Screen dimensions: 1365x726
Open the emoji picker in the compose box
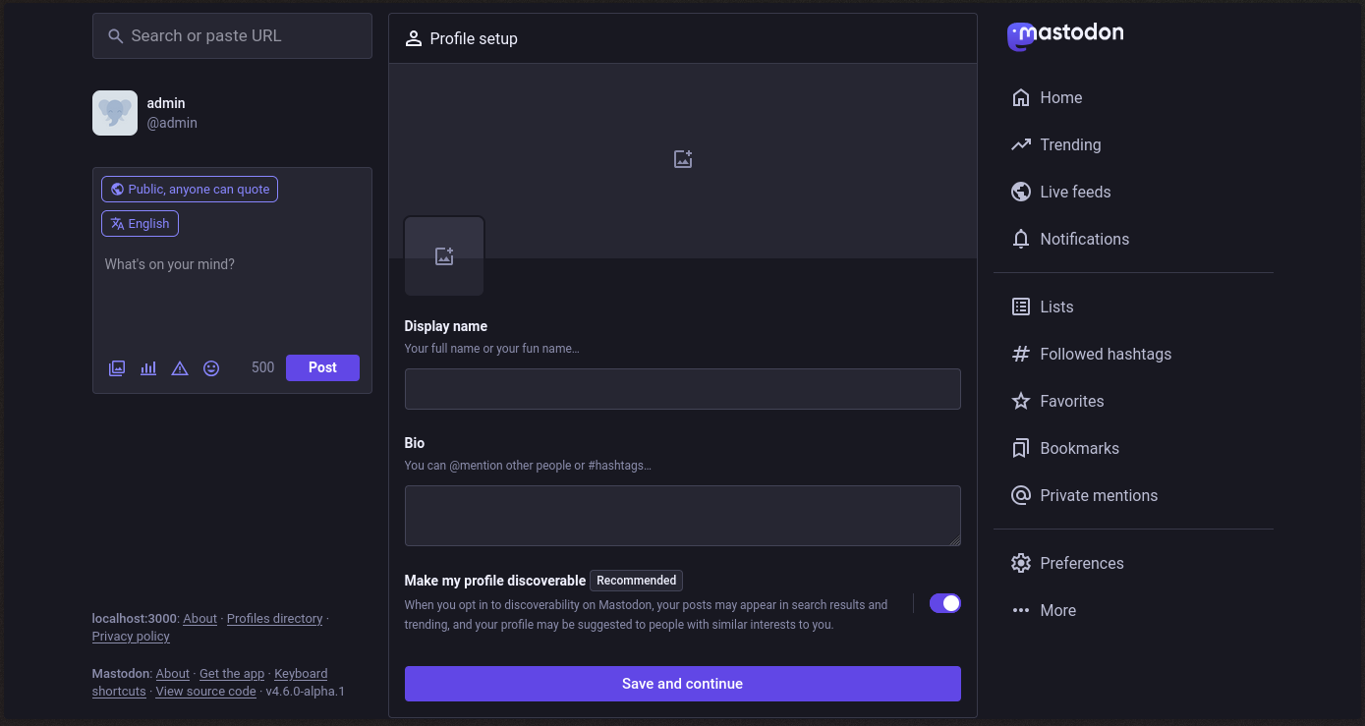(x=211, y=367)
